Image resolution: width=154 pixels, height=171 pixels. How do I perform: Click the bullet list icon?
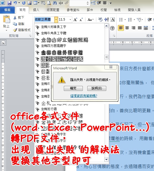[x=121, y=20]
